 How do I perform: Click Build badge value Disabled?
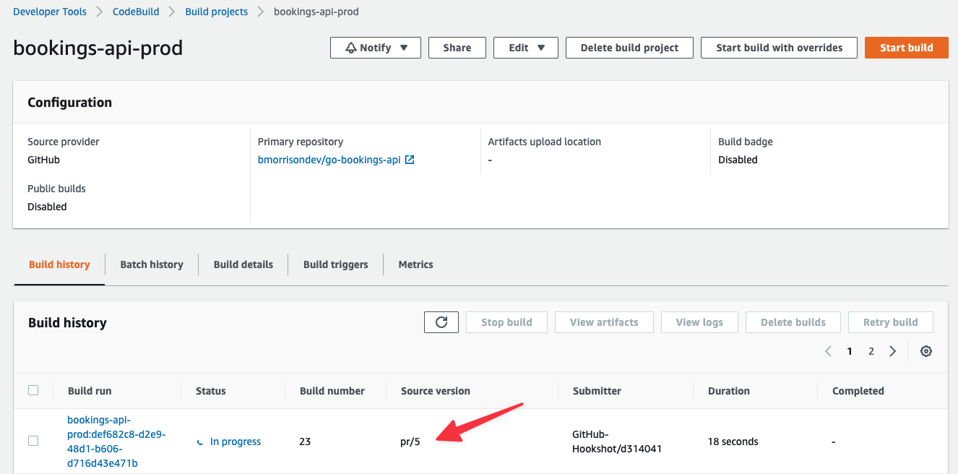[x=738, y=160]
